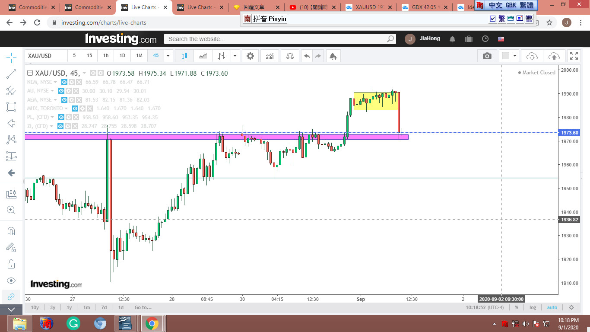Hide the NEM, NYSE series with eye toggle

click(x=64, y=82)
